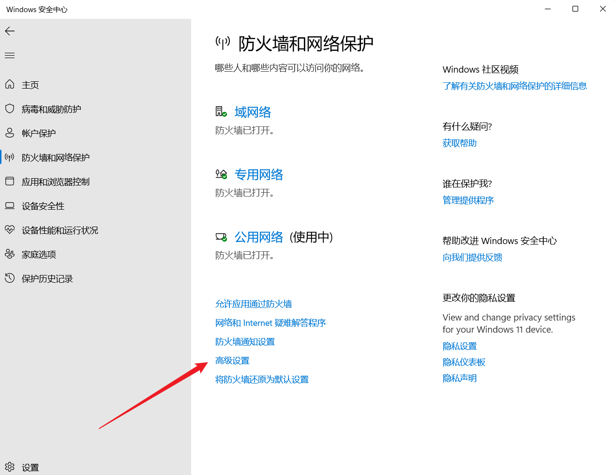The width and height of the screenshot is (615, 475).
Task: Click the 帮助改进 Windows 安全中心 heading
Action: coord(500,241)
